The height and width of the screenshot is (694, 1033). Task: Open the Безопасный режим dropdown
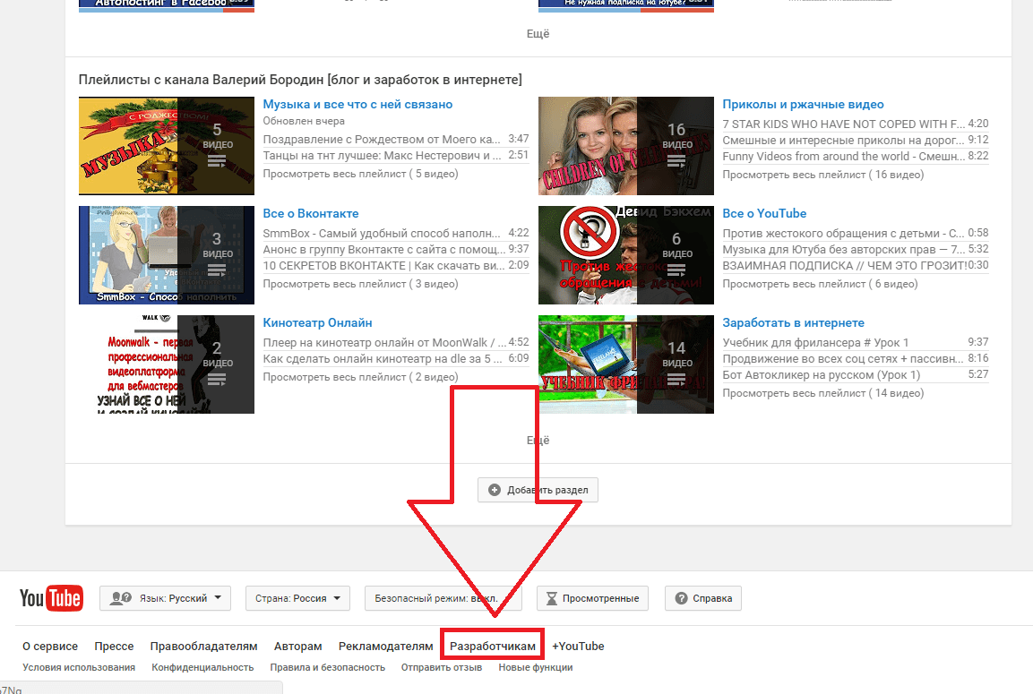coord(443,598)
